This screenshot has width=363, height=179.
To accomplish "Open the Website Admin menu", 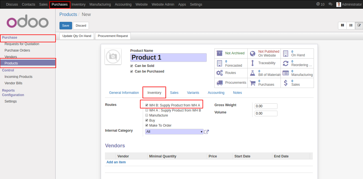I will (x=163, y=4).
